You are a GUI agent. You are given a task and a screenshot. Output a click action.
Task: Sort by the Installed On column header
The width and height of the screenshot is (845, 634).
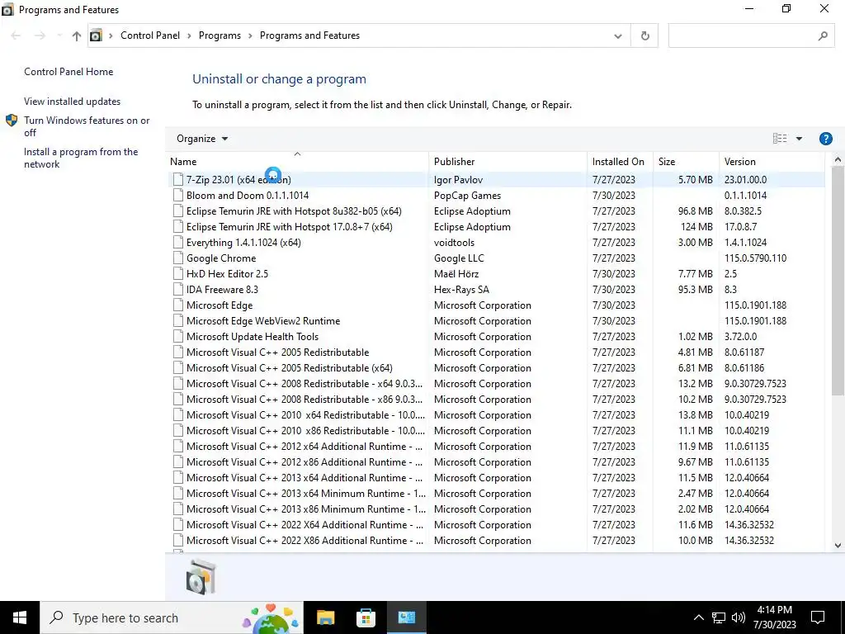coord(620,161)
